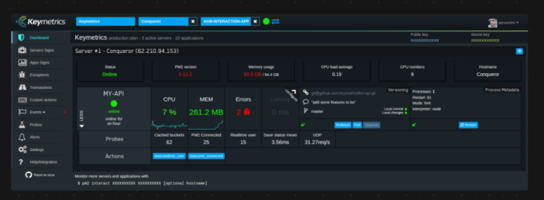Click the Alerts bell icon

pos(21,137)
